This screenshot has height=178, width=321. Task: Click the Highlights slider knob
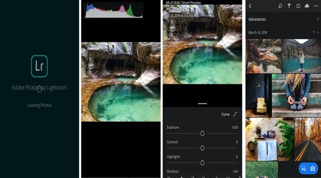pos(202,163)
